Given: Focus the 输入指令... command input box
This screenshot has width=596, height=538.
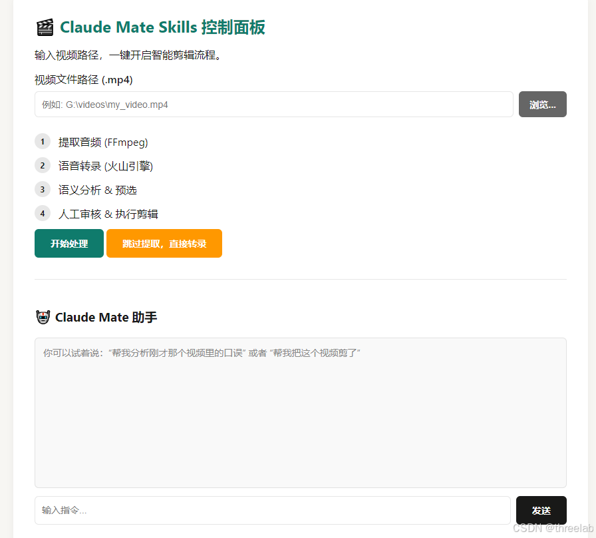Looking at the screenshot, I should (x=272, y=510).
